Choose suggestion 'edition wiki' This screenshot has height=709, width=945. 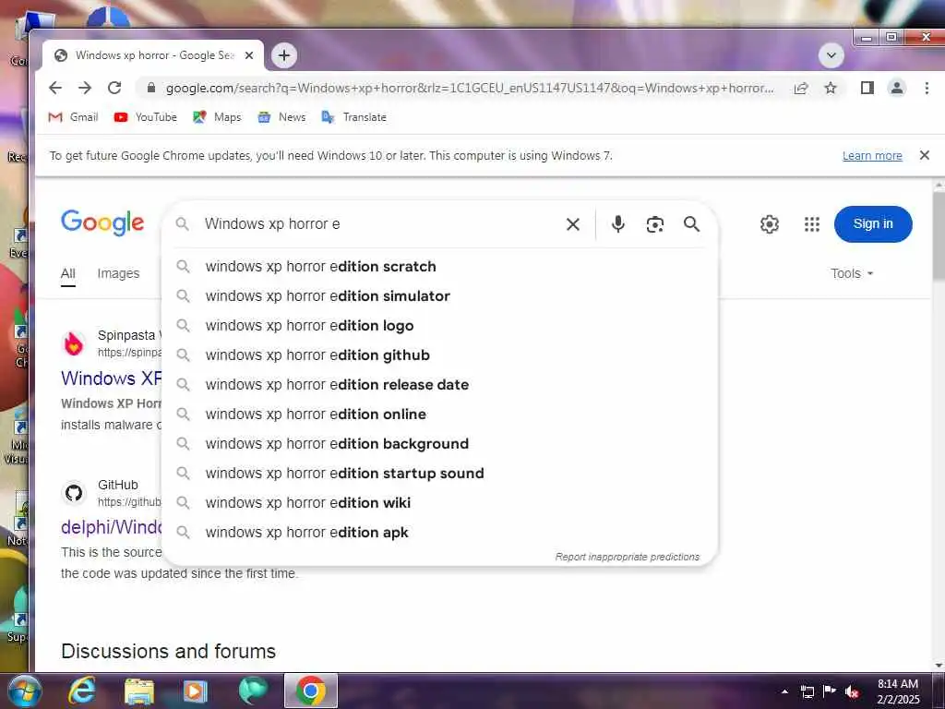point(440,503)
